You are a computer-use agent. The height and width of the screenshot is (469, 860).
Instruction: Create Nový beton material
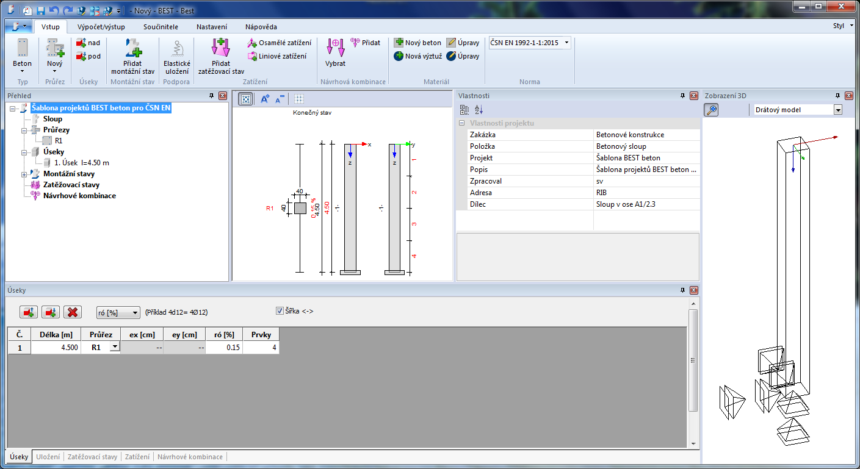point(417,43)
